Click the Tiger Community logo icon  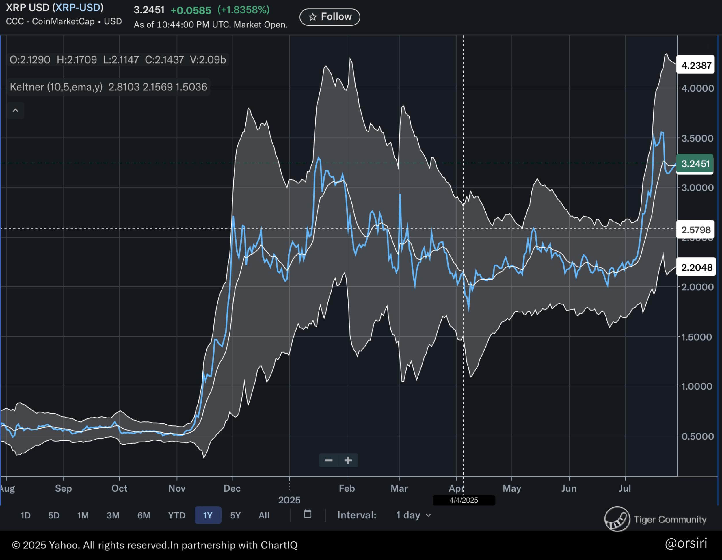click(617, 519)
